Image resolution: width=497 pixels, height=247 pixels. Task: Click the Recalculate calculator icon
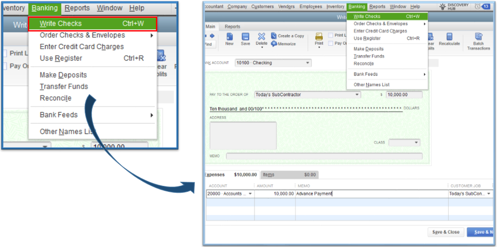(449, 37)
